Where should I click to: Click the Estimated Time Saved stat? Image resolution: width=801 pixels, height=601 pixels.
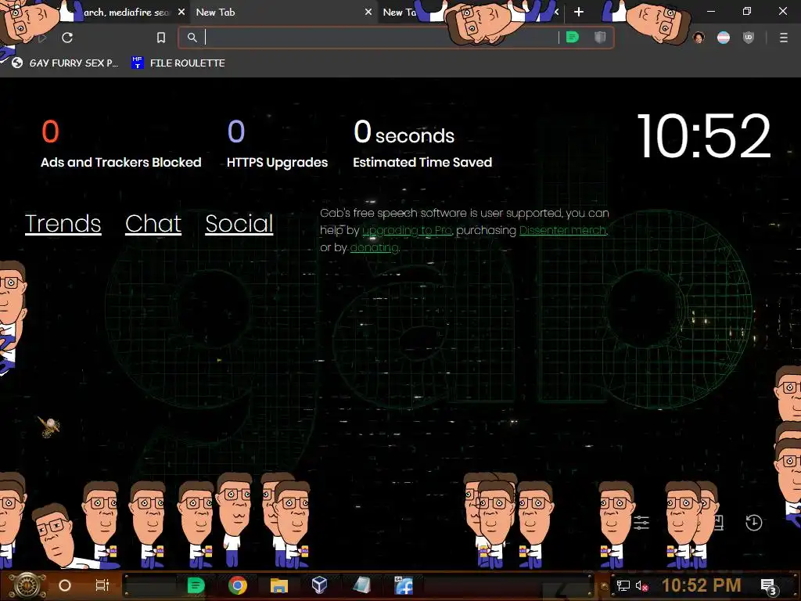click(422, 144)
